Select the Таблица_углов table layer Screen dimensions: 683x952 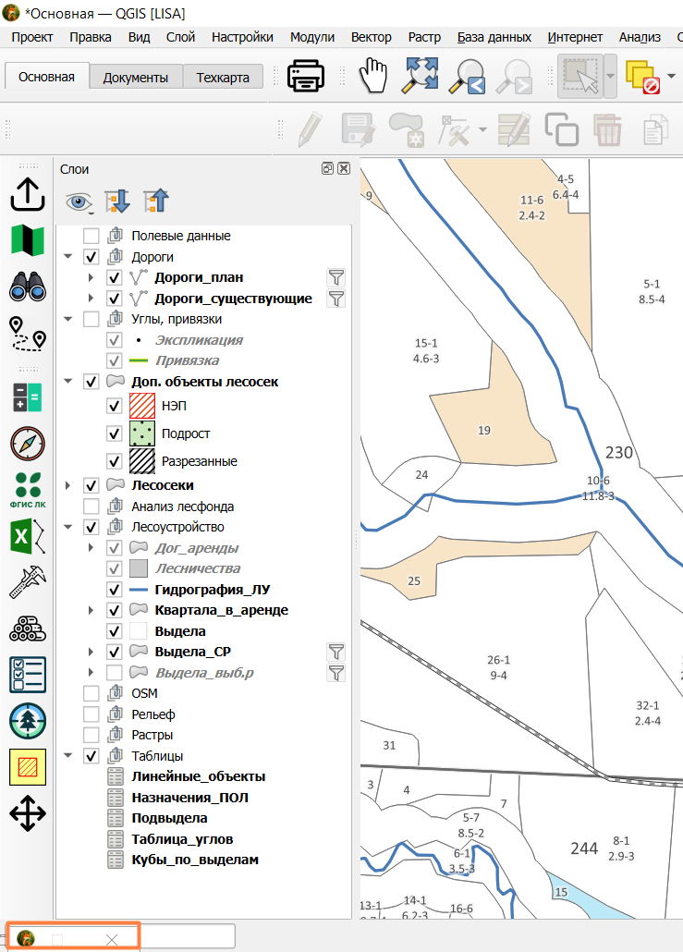tap(182, 839)
